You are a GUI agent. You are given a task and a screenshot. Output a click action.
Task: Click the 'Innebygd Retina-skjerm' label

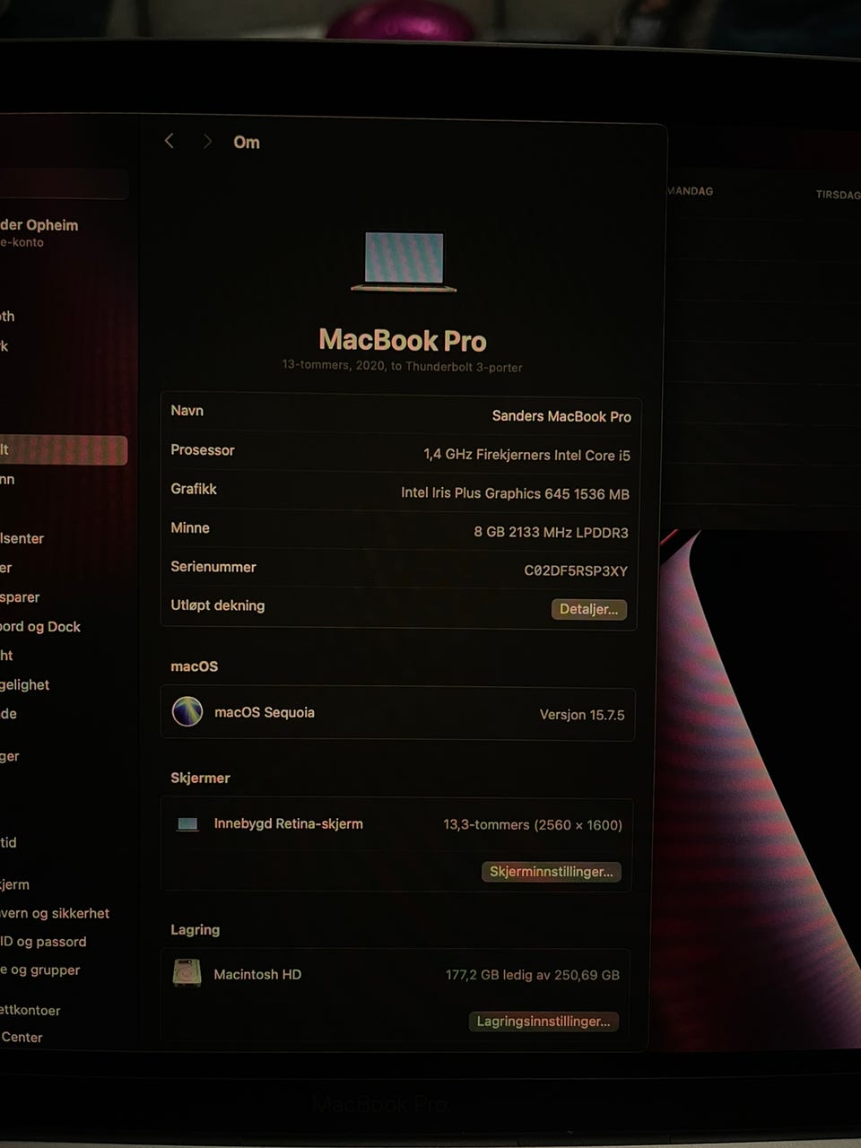(x=288, y=823)
